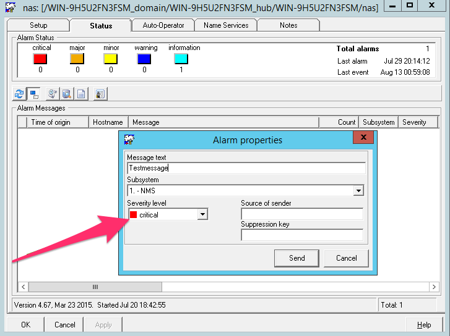Switch to the Setup tab
Image resolution: width=450 pixels, height=336 pixels.
[38, 25]
